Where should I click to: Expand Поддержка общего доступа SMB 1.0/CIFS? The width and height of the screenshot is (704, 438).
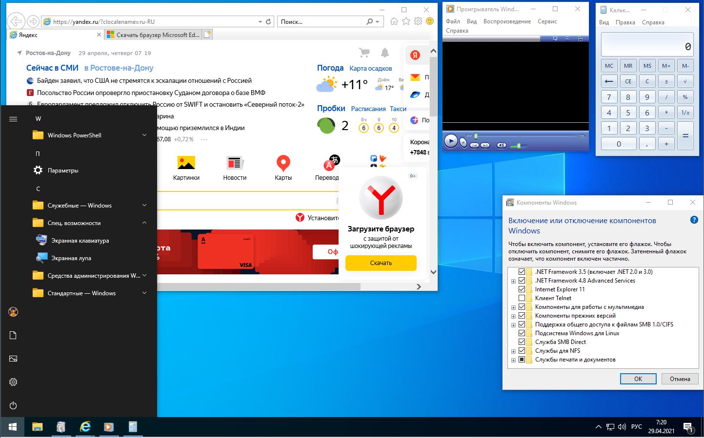513,325
